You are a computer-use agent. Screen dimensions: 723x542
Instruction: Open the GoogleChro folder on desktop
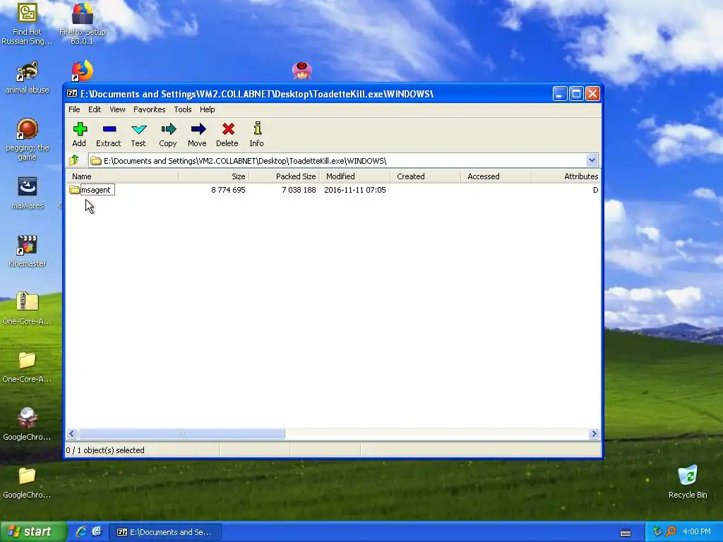pyautogui.click(x=28, y=476)
